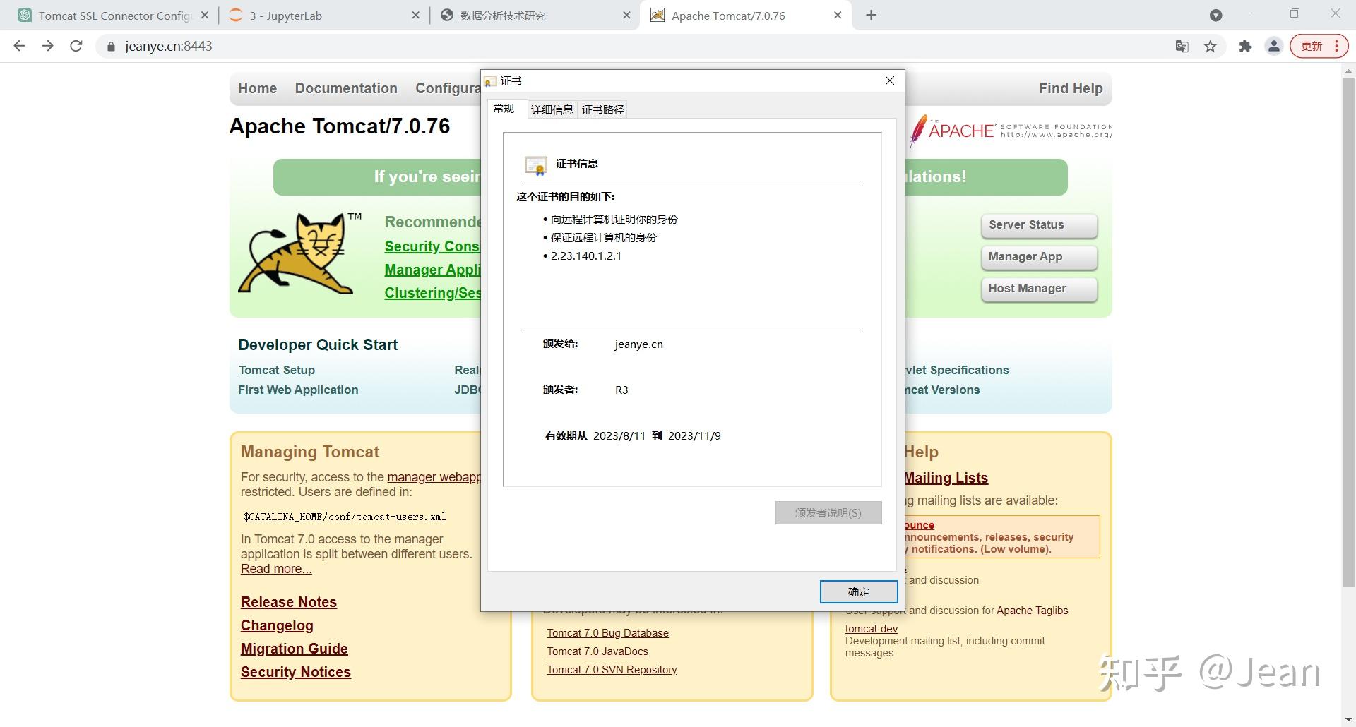This screenshot has height=727, width=1356.
Task: Click the scrollbar down arrow
Action: coord(1348,719)
